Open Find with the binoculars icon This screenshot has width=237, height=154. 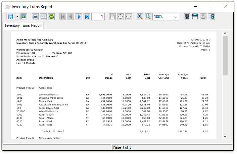pyautogui.click(x=187, y=17)
